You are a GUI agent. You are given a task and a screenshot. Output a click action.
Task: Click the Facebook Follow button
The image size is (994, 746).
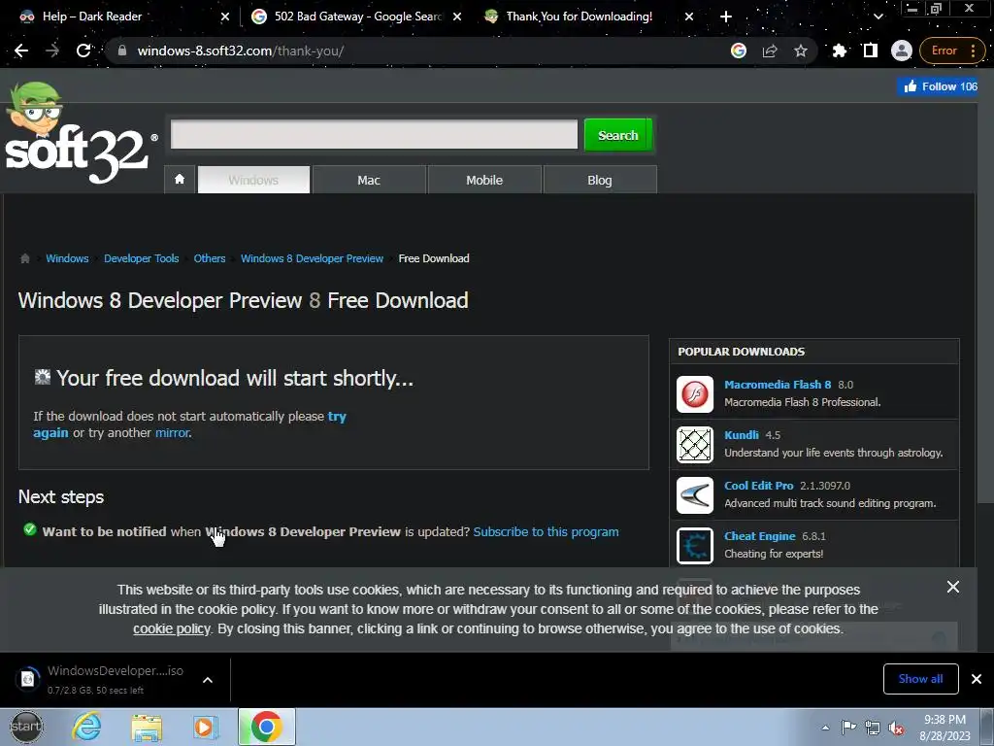(939, 86)
